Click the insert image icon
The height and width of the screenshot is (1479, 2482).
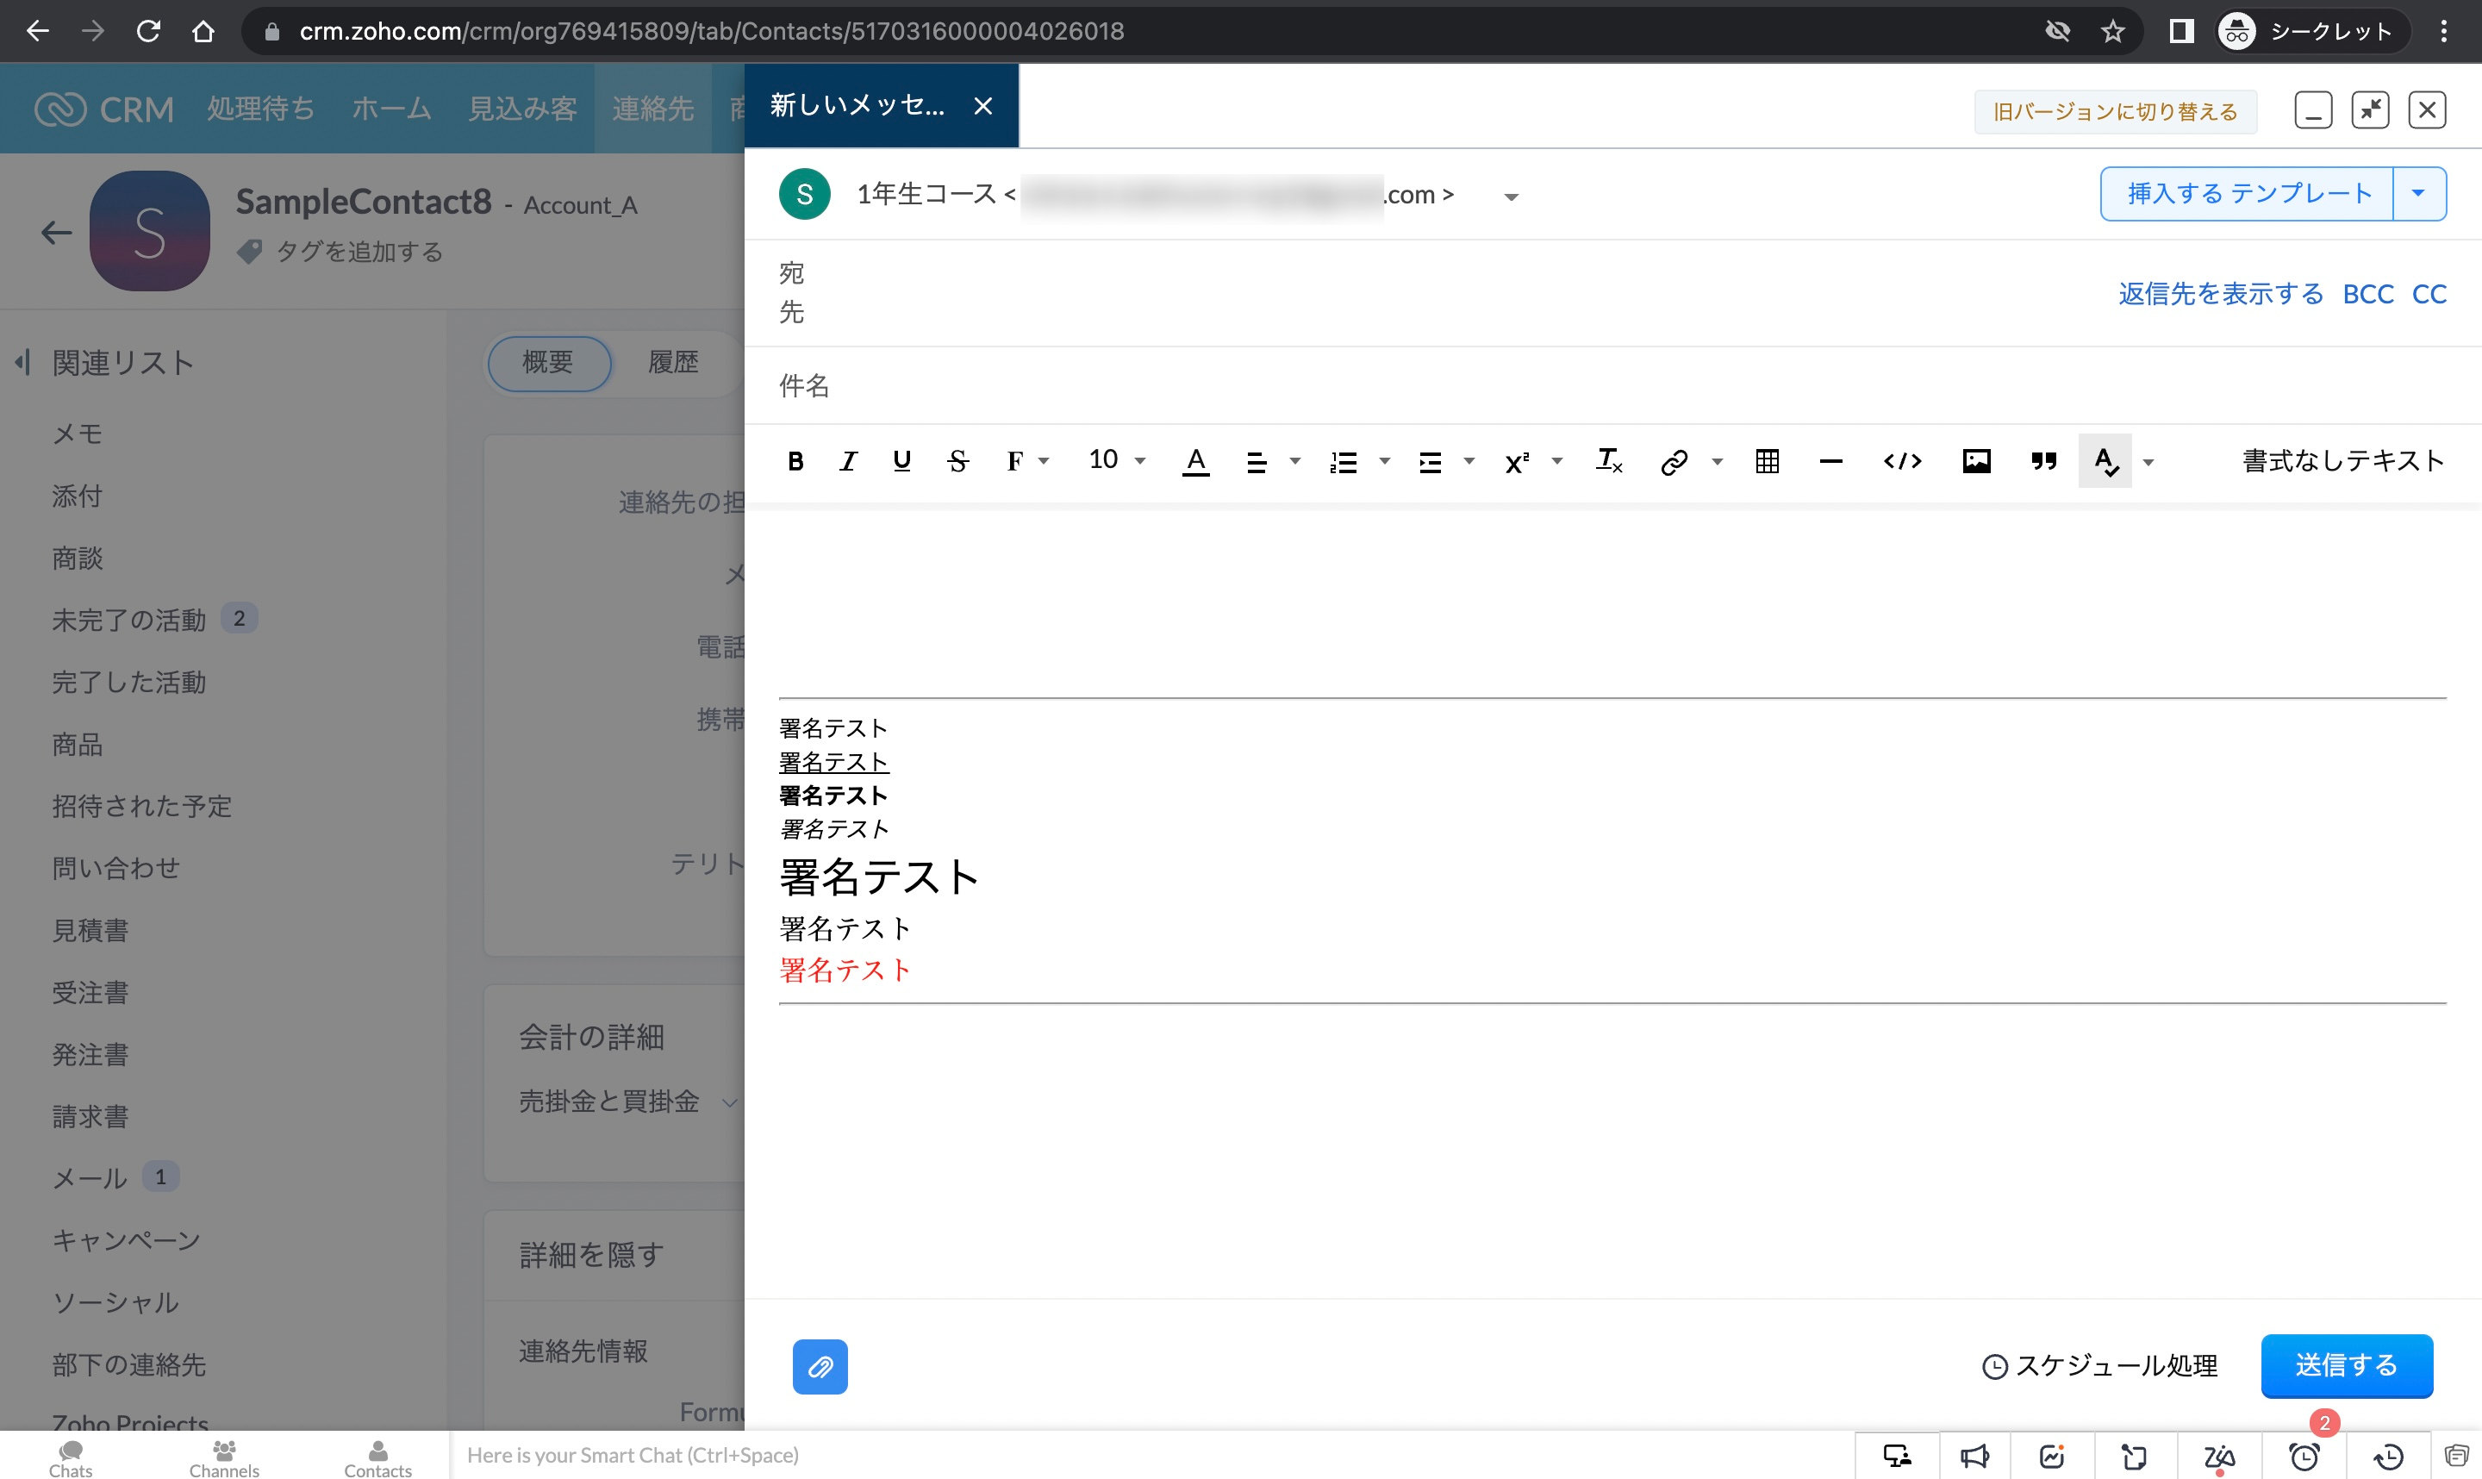1976,460
